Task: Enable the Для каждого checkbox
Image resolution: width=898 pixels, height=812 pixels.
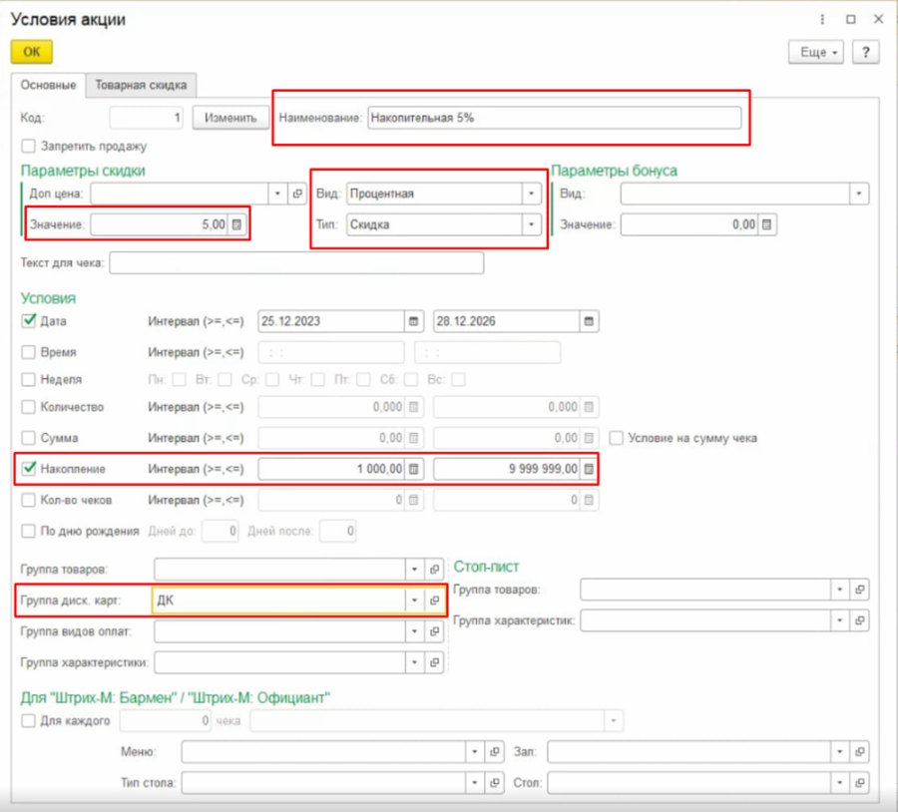Action: click(x=28, y=720)
